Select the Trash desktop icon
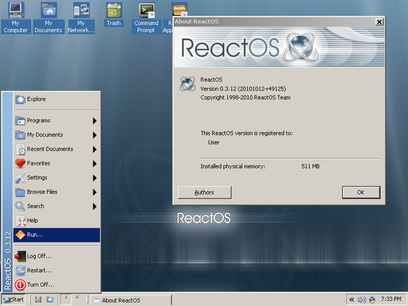Screen dimensions: 408x306 click(113, 14)
